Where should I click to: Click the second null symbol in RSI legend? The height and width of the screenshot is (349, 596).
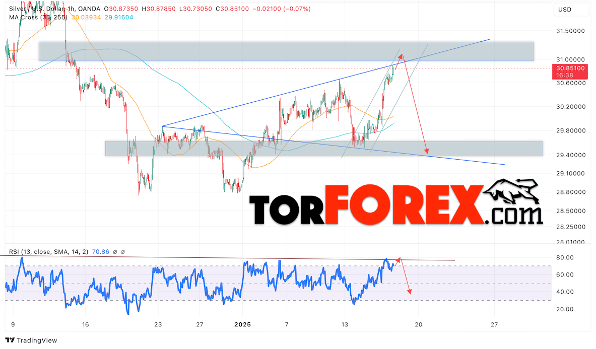pyautogui.click(x=123, y=252)
